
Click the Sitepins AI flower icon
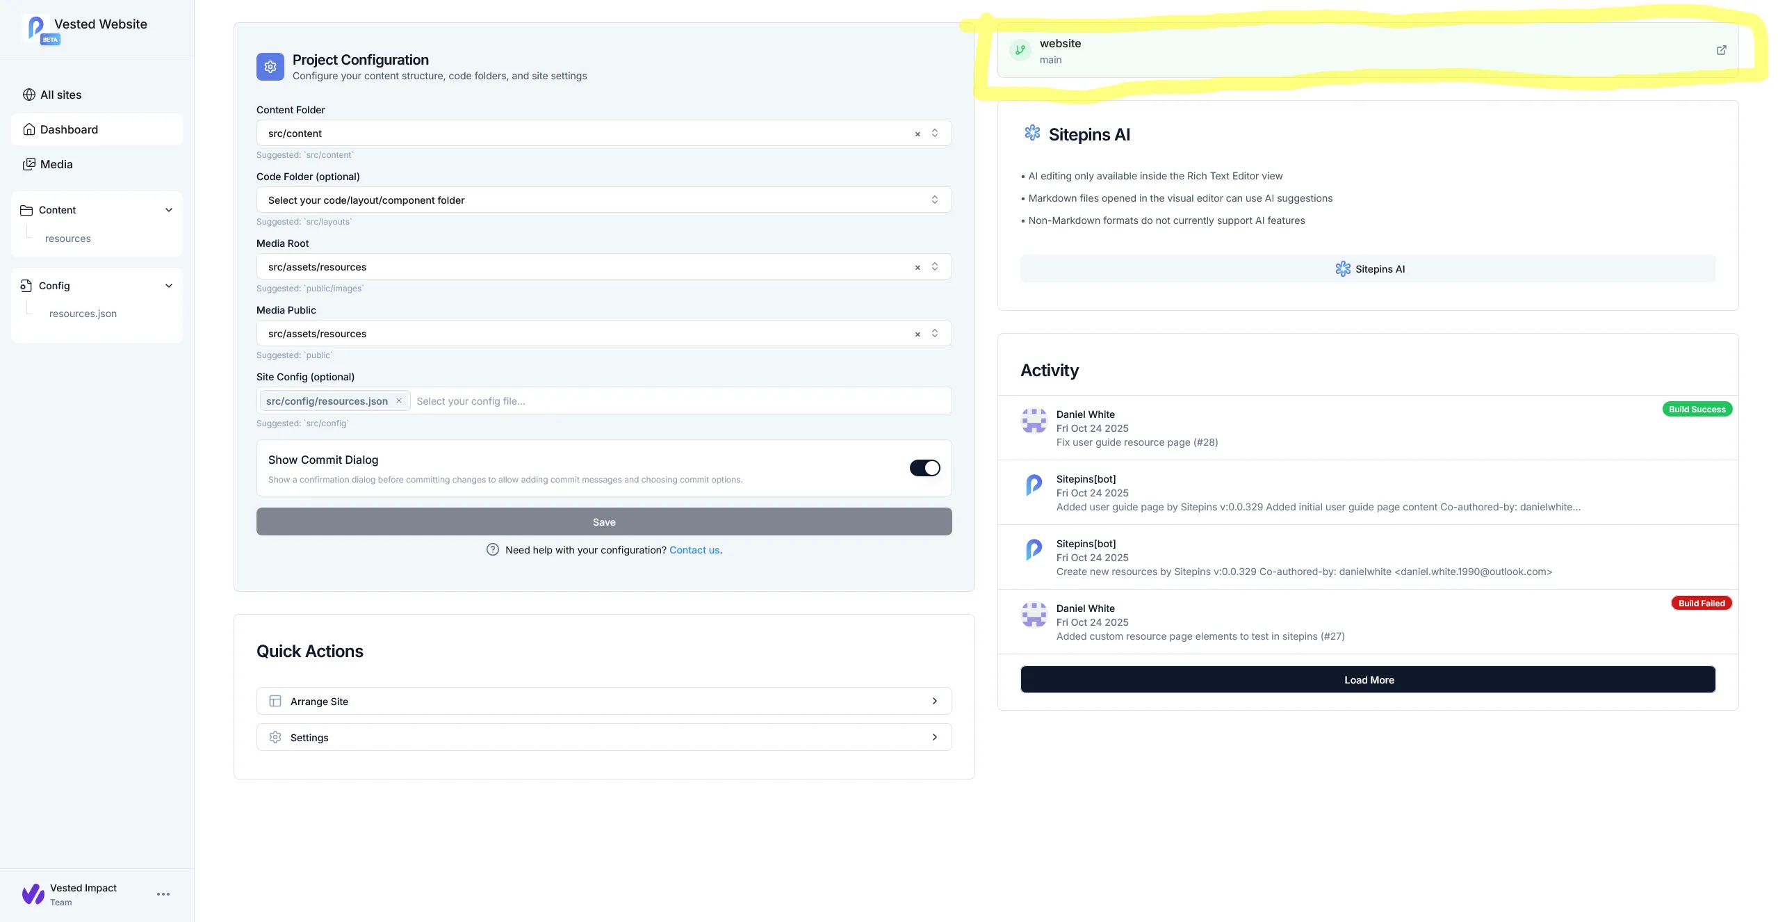click(x=1031, y=133)
